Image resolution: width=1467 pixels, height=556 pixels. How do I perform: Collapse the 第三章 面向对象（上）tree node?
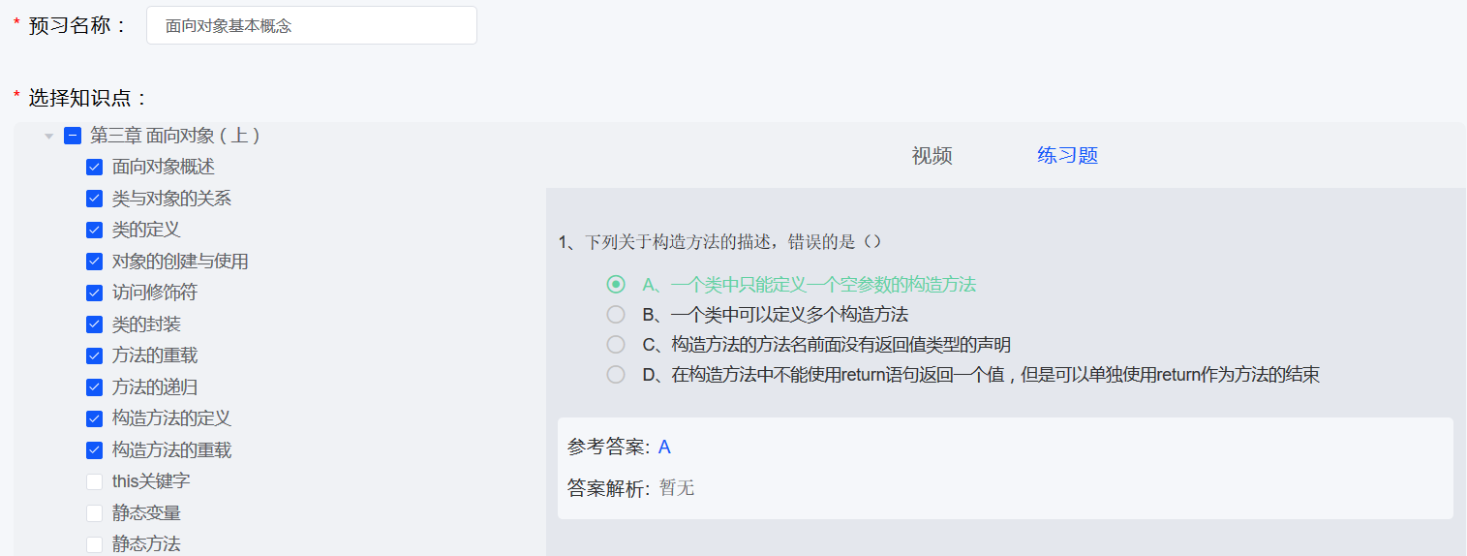click(48, 137)
